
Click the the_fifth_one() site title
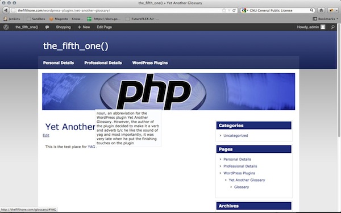click(76, 46)
